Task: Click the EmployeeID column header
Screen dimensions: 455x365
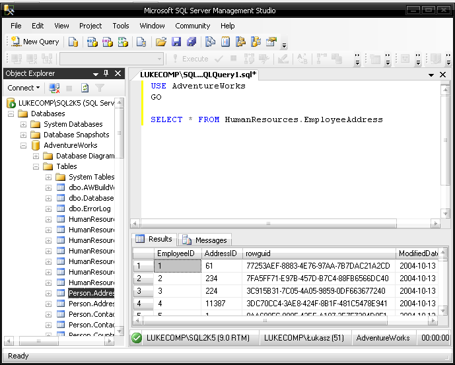Action: pyautogui.click(x=178, y=253)
